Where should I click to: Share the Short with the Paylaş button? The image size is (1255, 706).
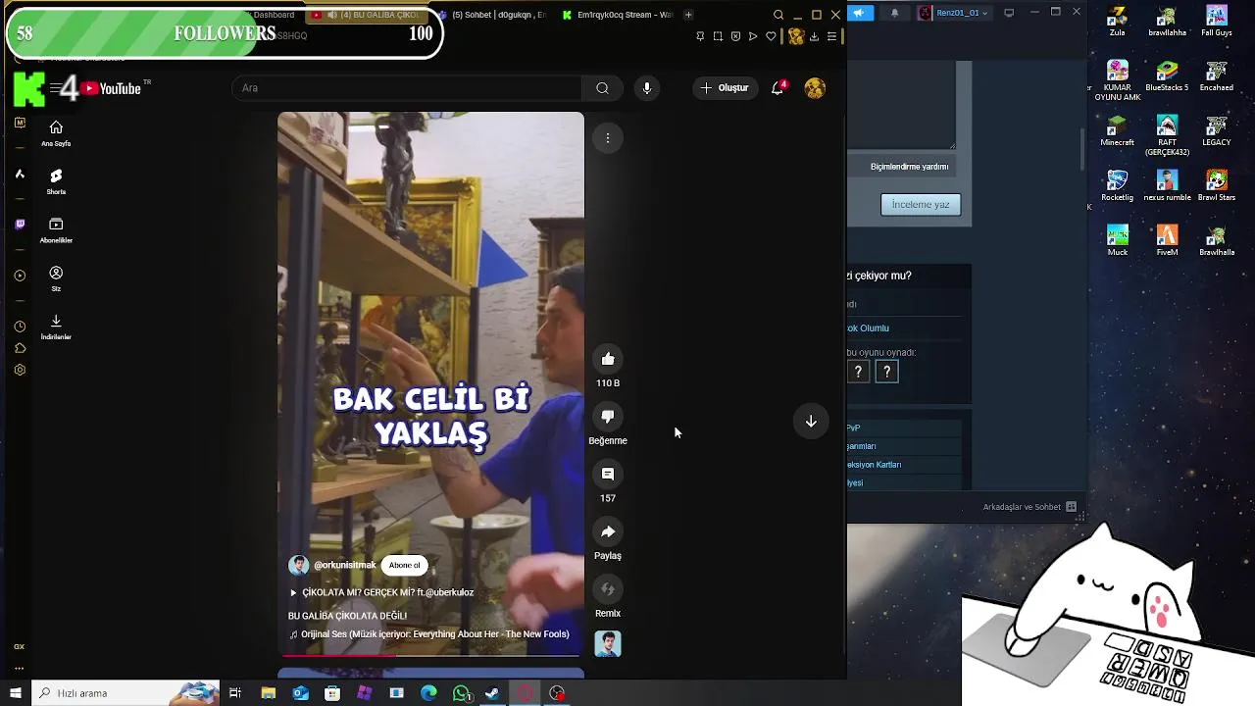(x=608, y=531)
